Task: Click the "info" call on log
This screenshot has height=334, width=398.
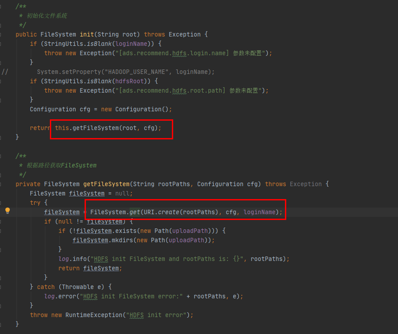Action: coord(80,259)
